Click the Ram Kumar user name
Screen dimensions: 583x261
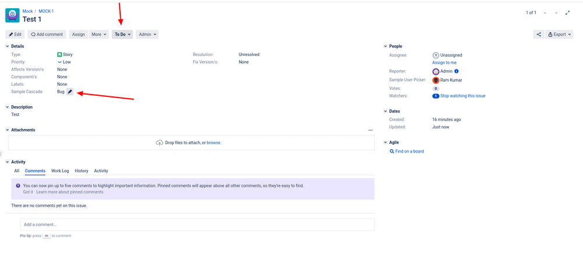coord(451,80)
